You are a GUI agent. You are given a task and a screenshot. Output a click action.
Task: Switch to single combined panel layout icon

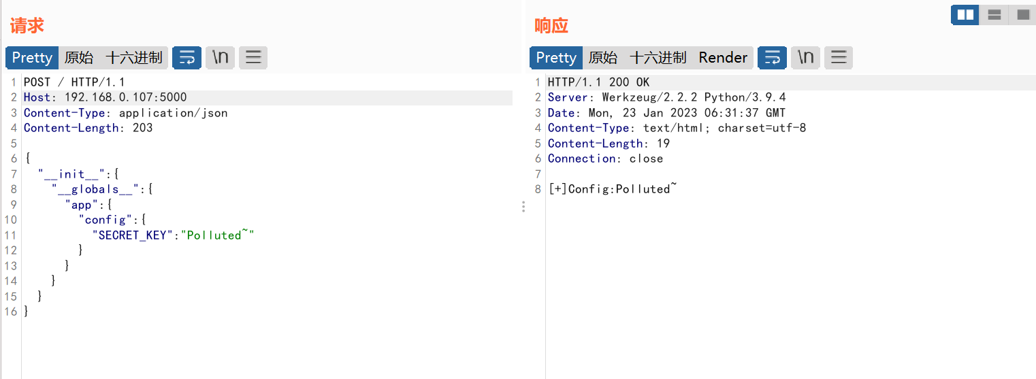(1022, 14)
